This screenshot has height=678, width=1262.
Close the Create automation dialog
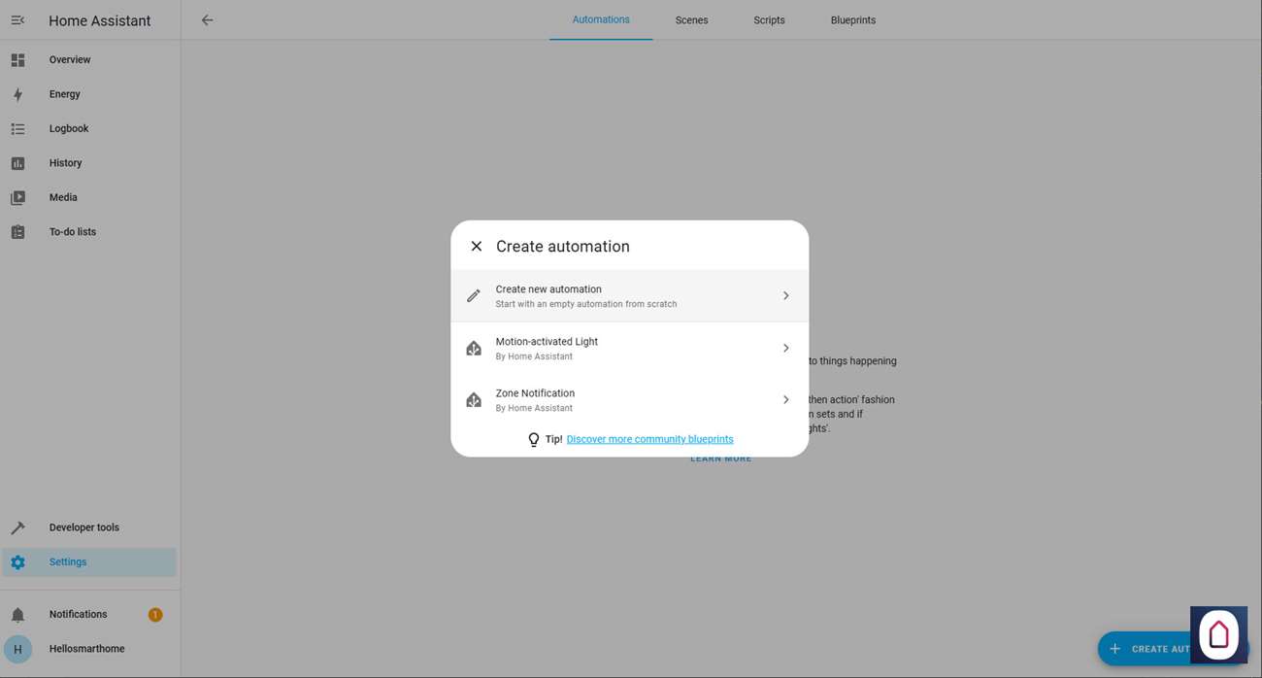tap(476, 247)
